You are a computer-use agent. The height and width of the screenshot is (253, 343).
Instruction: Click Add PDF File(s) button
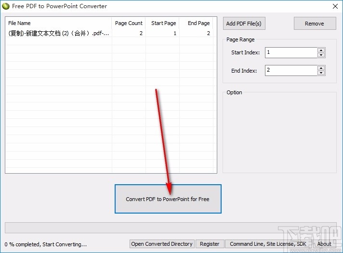tap(244, 24)
